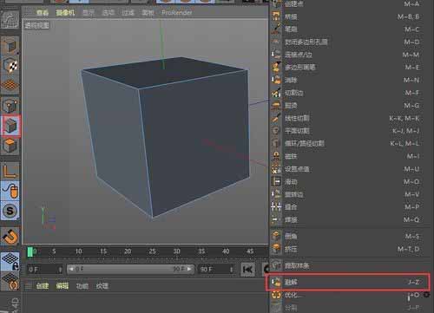Choose 线性切割 line cut (K~K)
This screenshot has width=434, height=313.
pyautogui.click(x=351, y=118)
